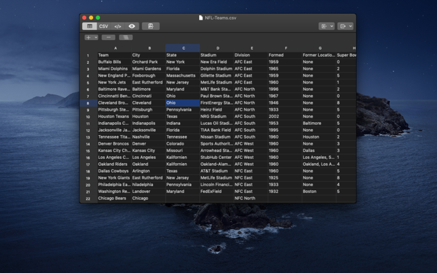Screen dimensions: 437x273
Task: Click the 'Houston Texans' cell
Action: (x=114, y=116)
